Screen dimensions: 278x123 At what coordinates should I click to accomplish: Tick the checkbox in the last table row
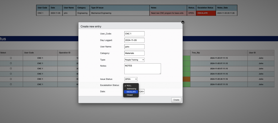pos(11,84)
